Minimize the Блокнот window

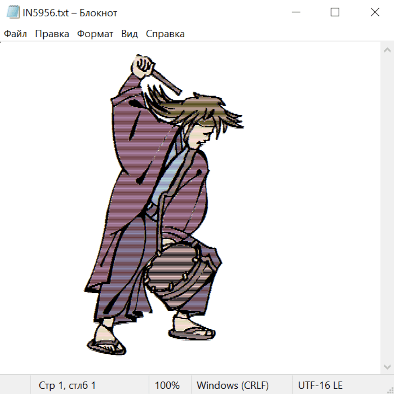click(295, 13)
